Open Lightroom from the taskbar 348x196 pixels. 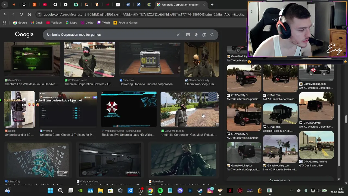(x=190, y=191)
